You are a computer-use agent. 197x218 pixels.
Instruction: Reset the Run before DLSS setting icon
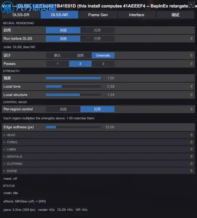[x=191, y=39]
